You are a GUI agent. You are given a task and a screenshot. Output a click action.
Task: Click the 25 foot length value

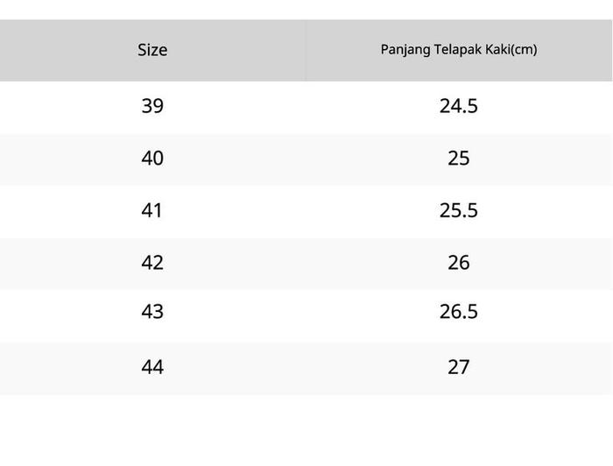pos(458,159)
